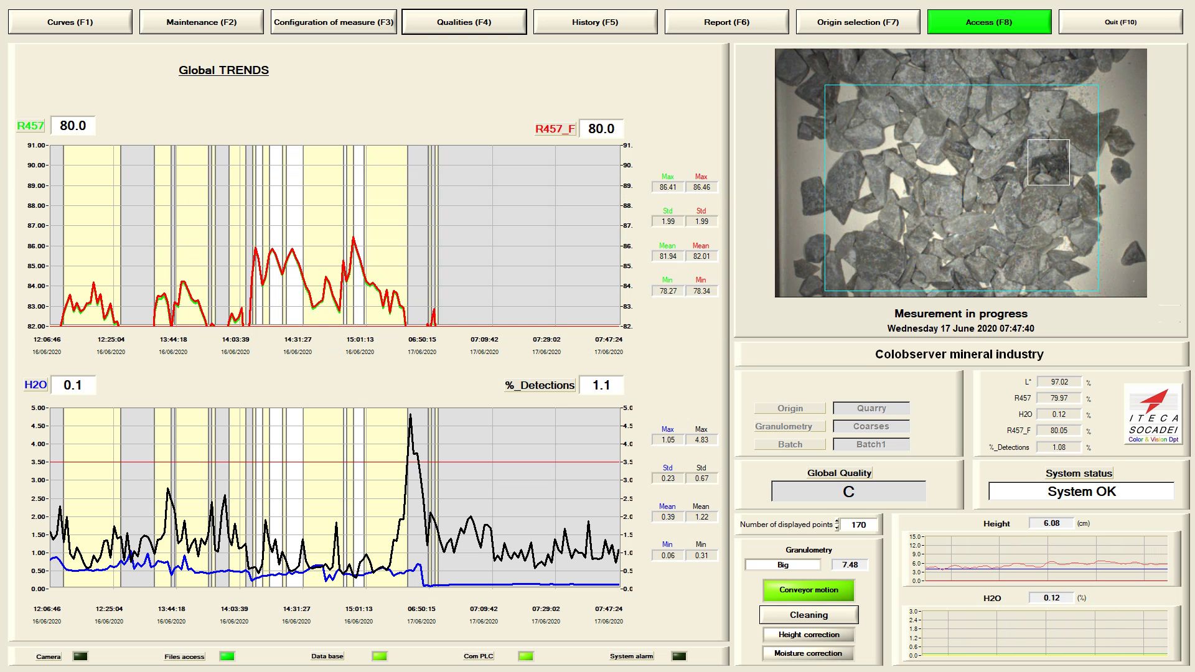Toggle the Cleaning button

808,615
